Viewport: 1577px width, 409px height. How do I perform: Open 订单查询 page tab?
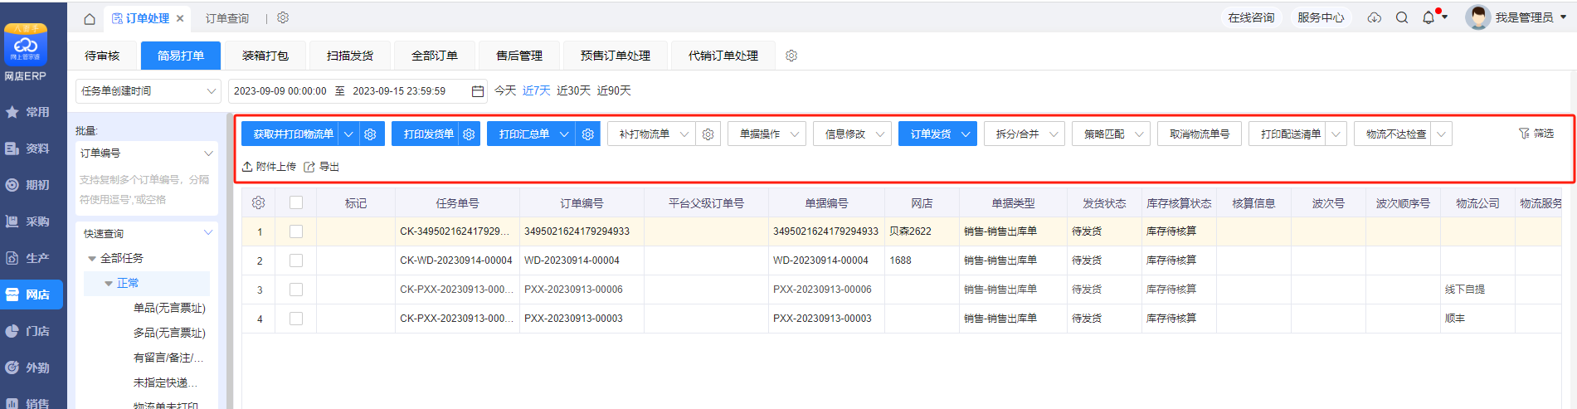[227, 18]
